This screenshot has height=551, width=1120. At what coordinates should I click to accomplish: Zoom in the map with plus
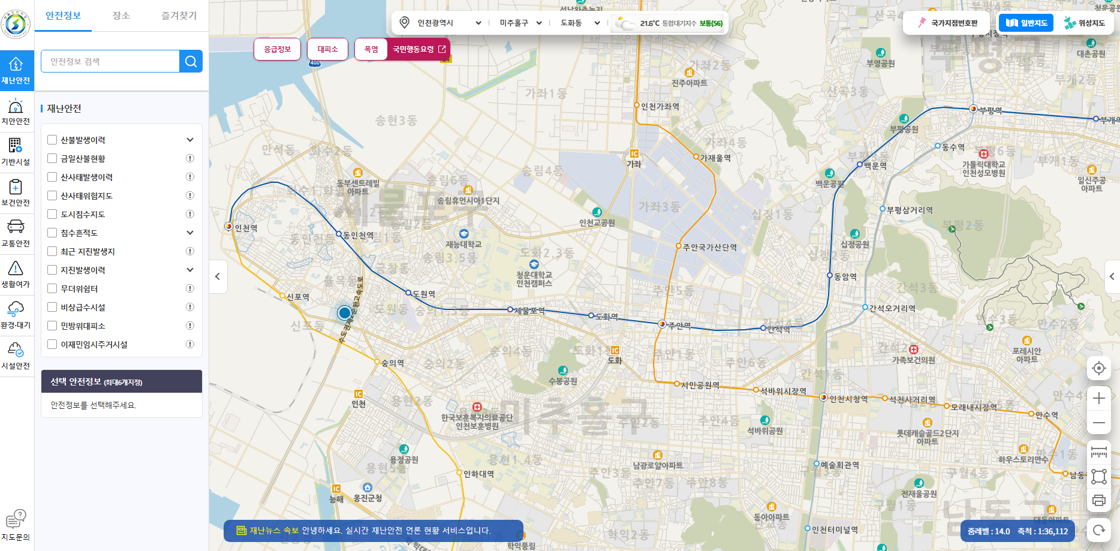pyautogui.click(x=1099, y=398)
